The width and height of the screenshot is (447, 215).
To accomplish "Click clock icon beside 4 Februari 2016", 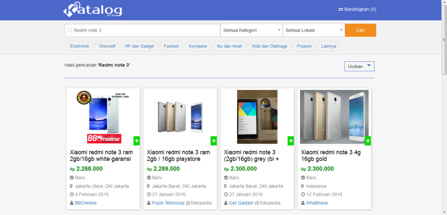I will pos(72,194).
